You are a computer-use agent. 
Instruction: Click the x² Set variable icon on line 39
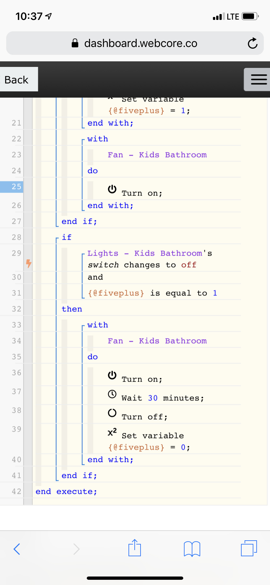(112, 432)
